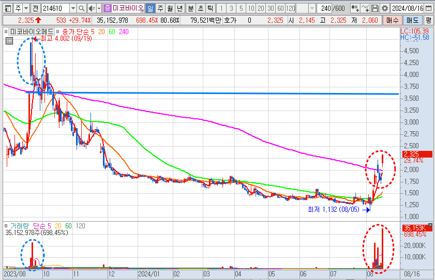
Task: Open chart settings gear icon
Action: [x=384, y=8]
